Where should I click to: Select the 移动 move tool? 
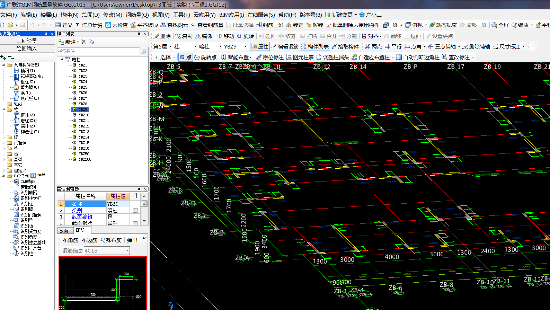point(225,36)
